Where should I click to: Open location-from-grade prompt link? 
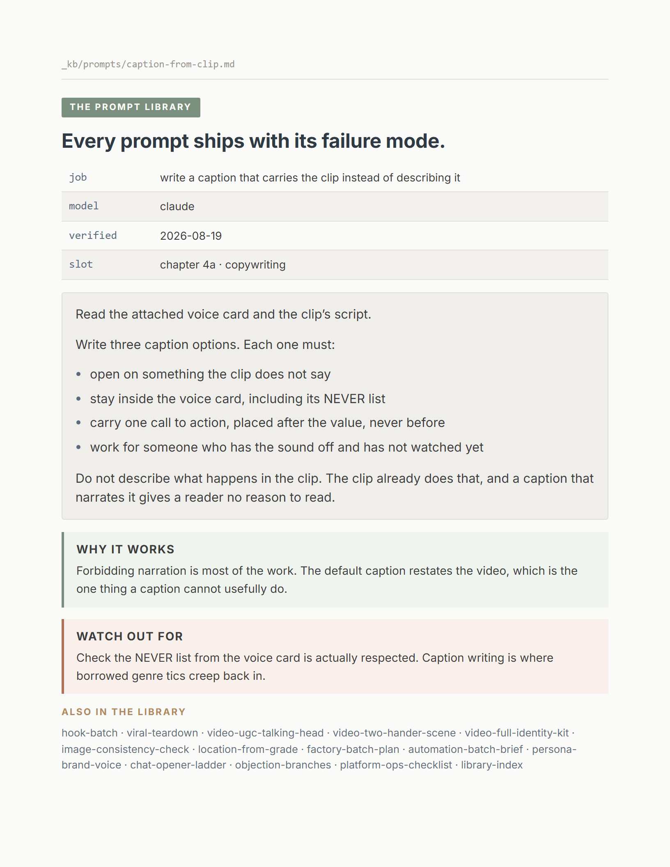[x=248, y=749]
